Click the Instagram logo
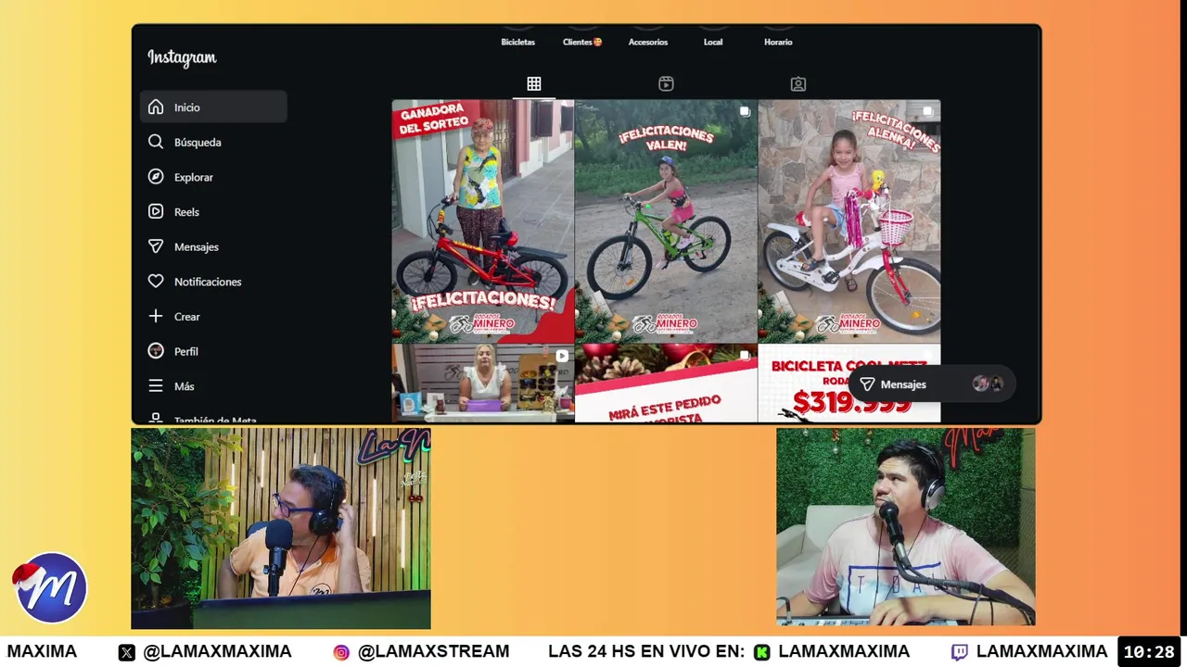1187x667 pixels. (182, 57)
